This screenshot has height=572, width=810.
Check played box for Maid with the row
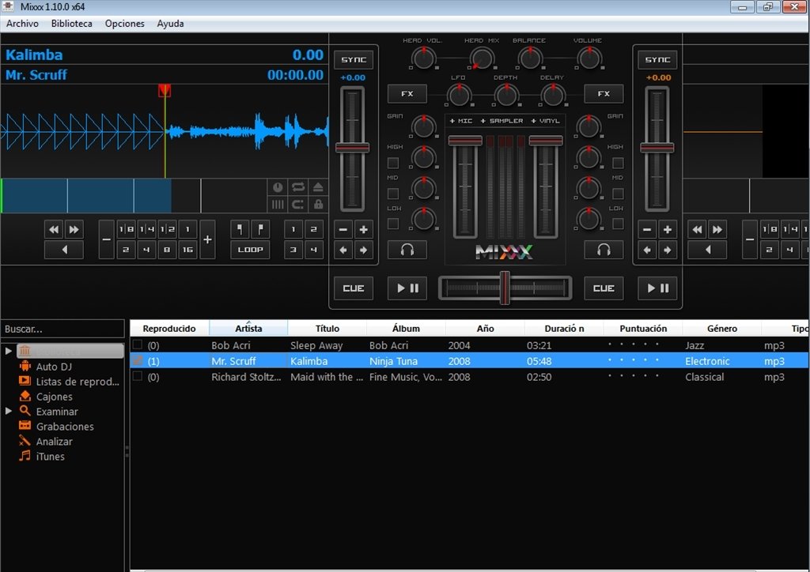pos(138,376)
